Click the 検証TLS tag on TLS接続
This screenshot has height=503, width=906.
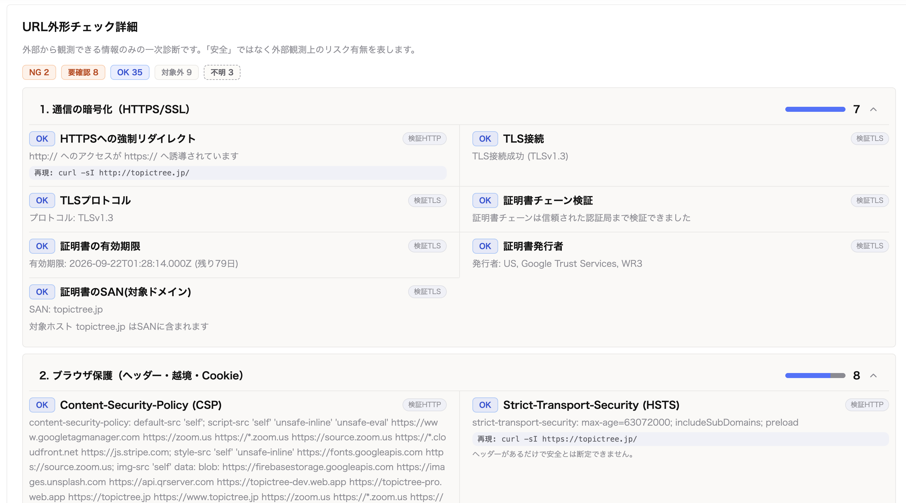click(870, 139)
